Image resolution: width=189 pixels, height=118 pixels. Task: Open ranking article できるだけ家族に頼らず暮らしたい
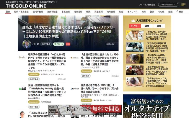[157, 47]
